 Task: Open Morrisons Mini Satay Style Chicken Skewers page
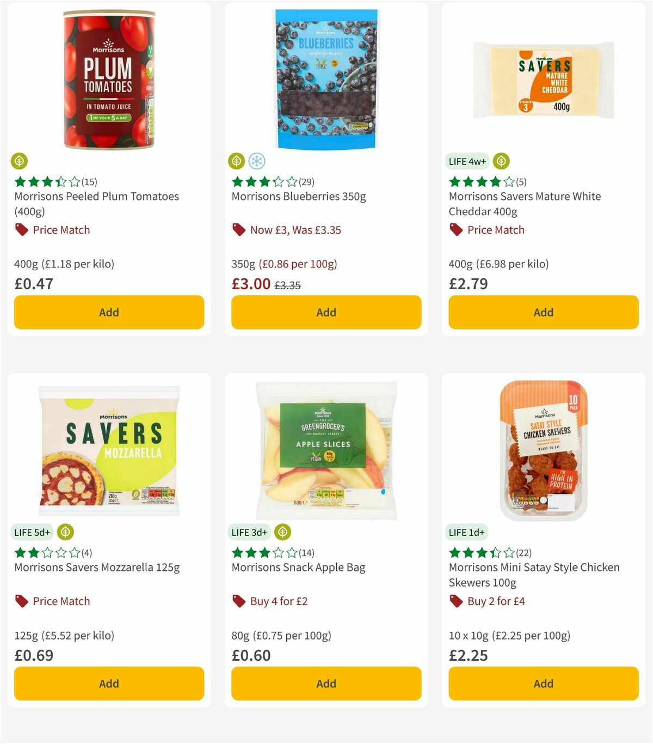pyautogui.click(x=533, y=575)
